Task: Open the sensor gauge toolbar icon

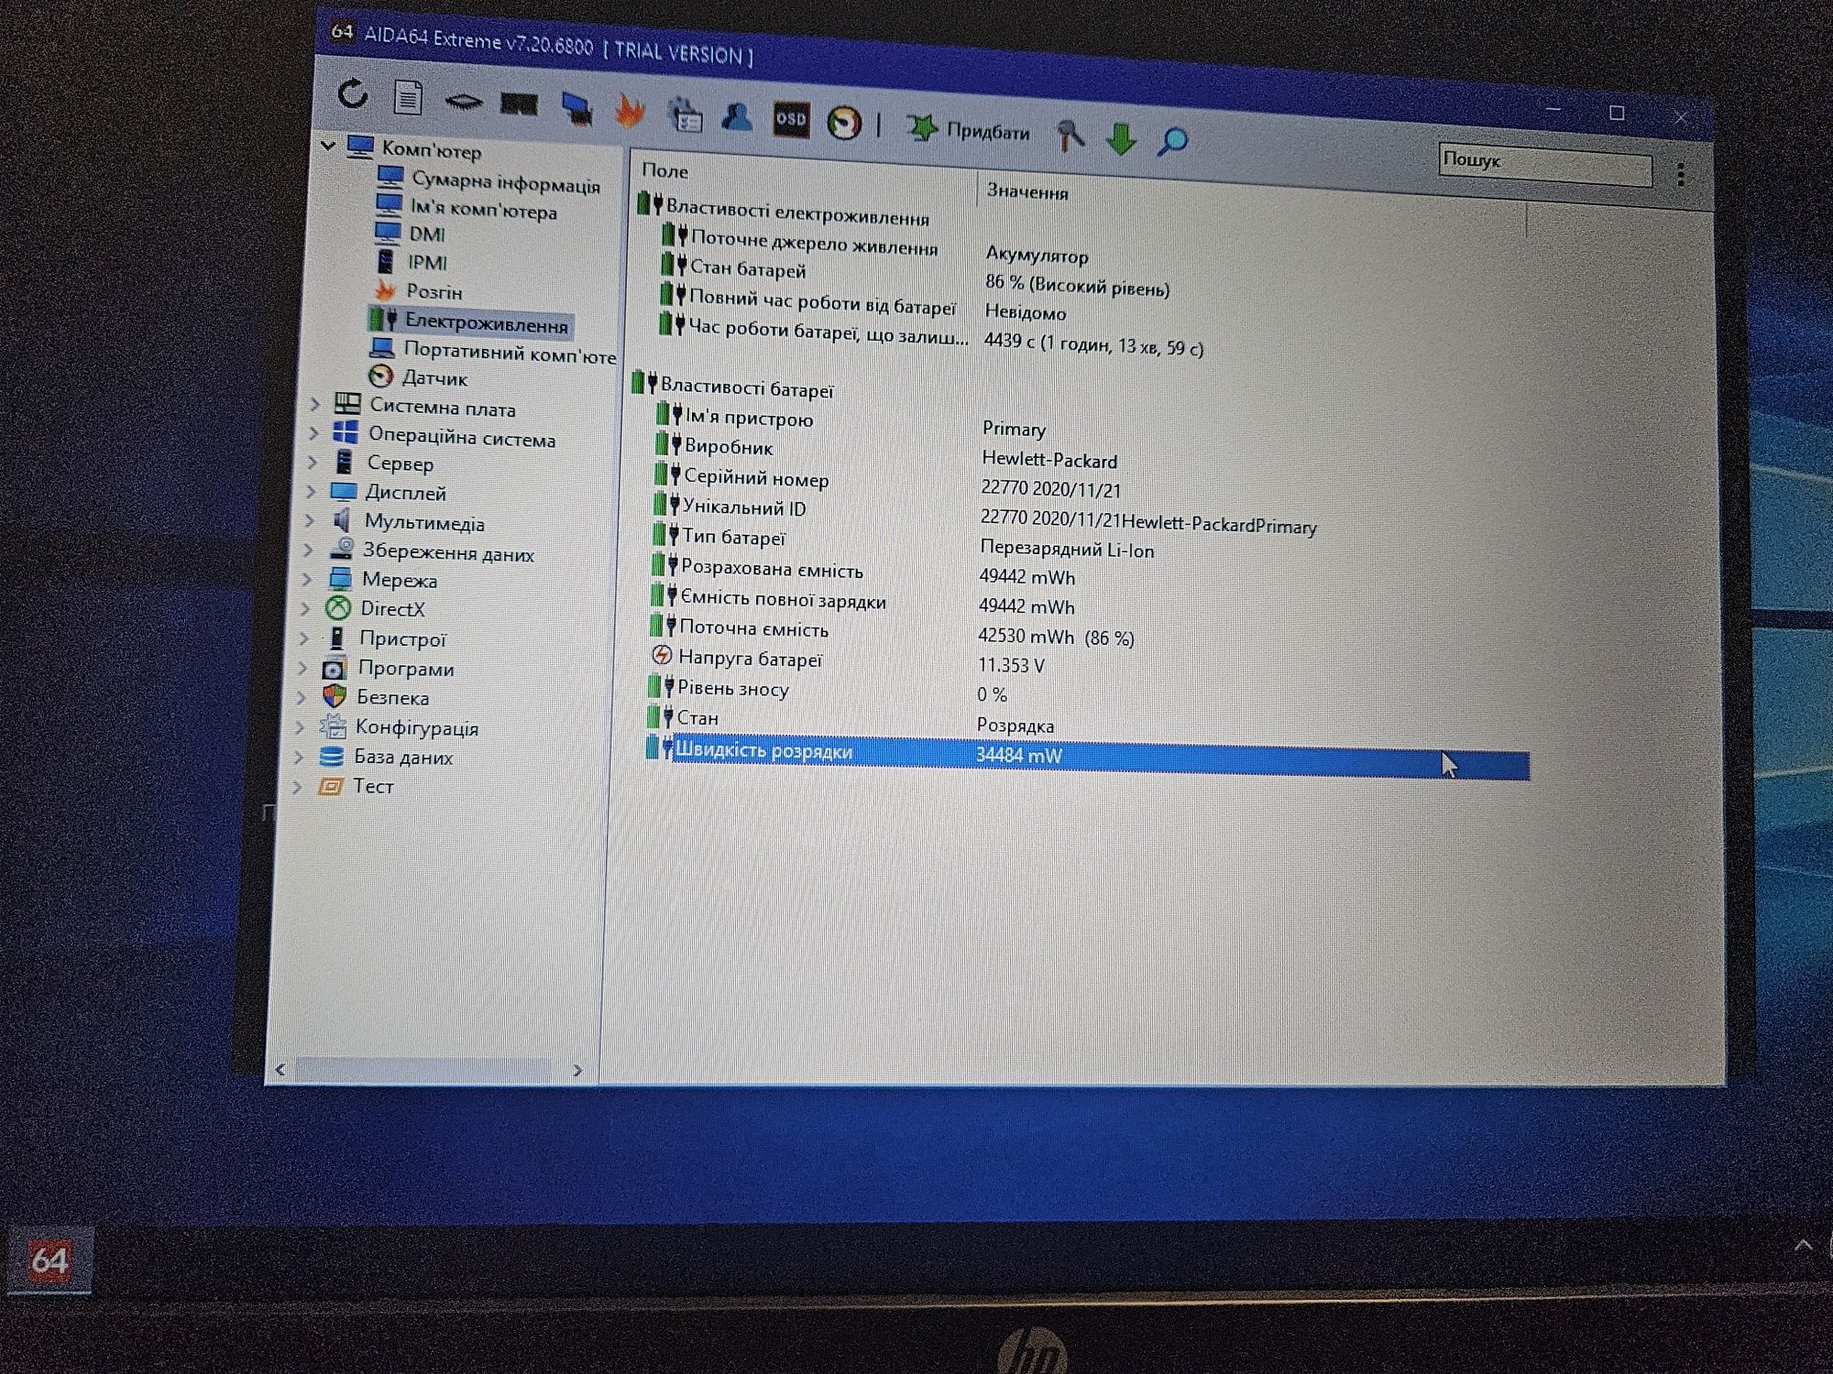Action: [x=844, y=123]
